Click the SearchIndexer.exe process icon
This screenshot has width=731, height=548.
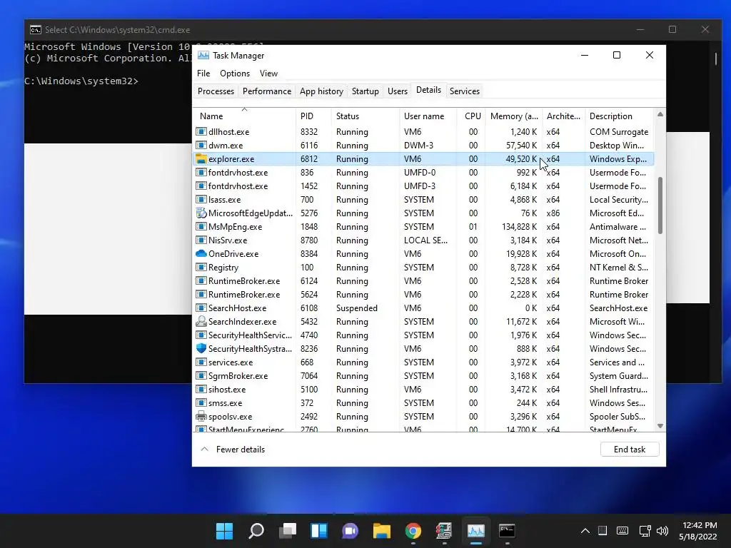(201, 322)
